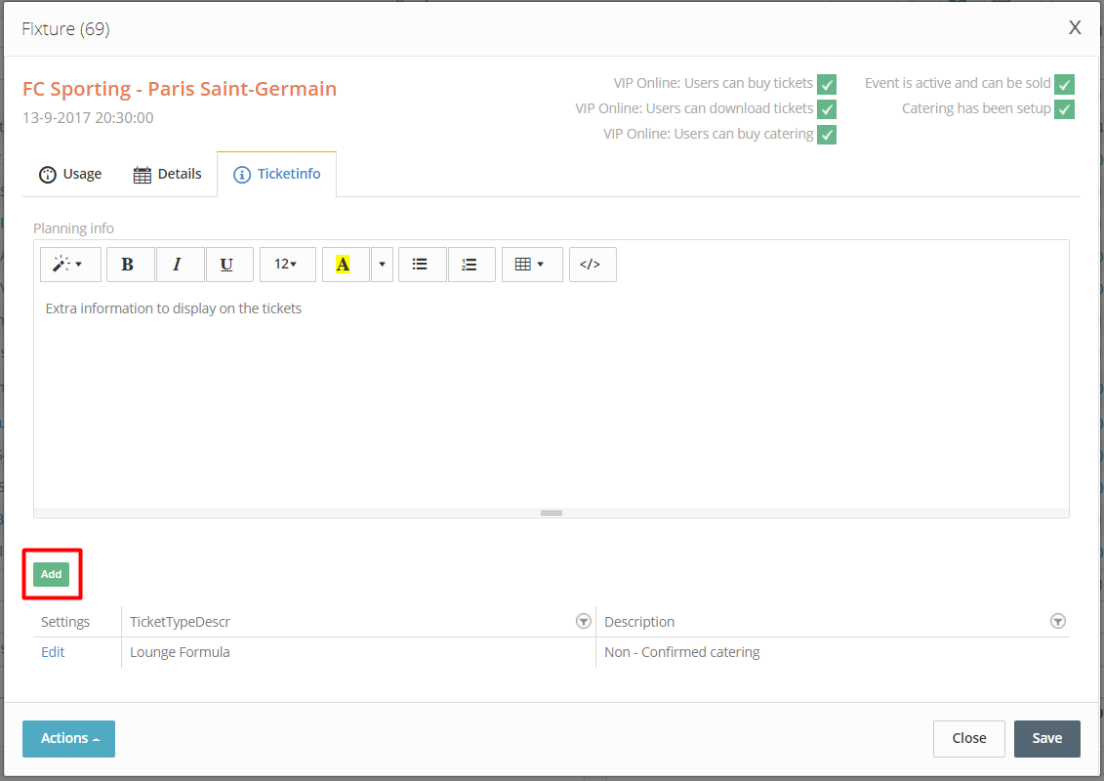Image resolution: width=1104 pixels, height=781 pixels.
Task: Select the 'Non - Confirmed catering' description cell
Action: (833, 652)
